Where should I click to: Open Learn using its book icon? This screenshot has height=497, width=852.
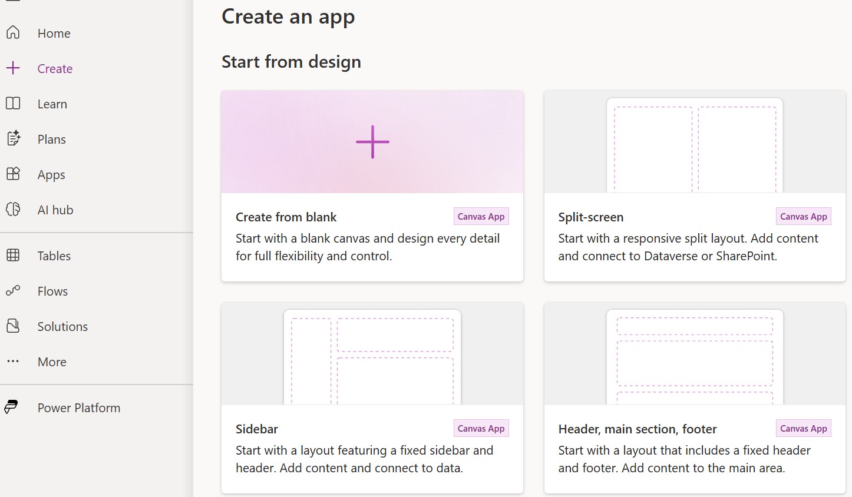click(x=13, y=104)
